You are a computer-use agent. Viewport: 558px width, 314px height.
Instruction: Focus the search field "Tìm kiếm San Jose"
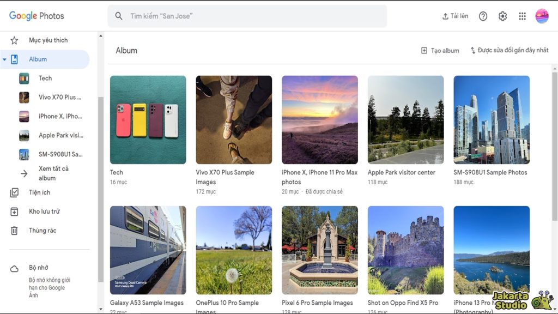coord(247,16)
